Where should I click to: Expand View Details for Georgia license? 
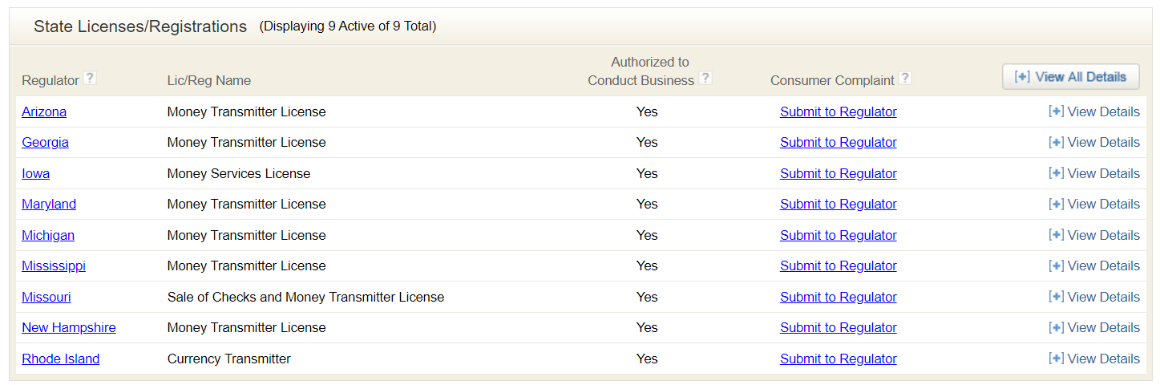(1093, 142)
